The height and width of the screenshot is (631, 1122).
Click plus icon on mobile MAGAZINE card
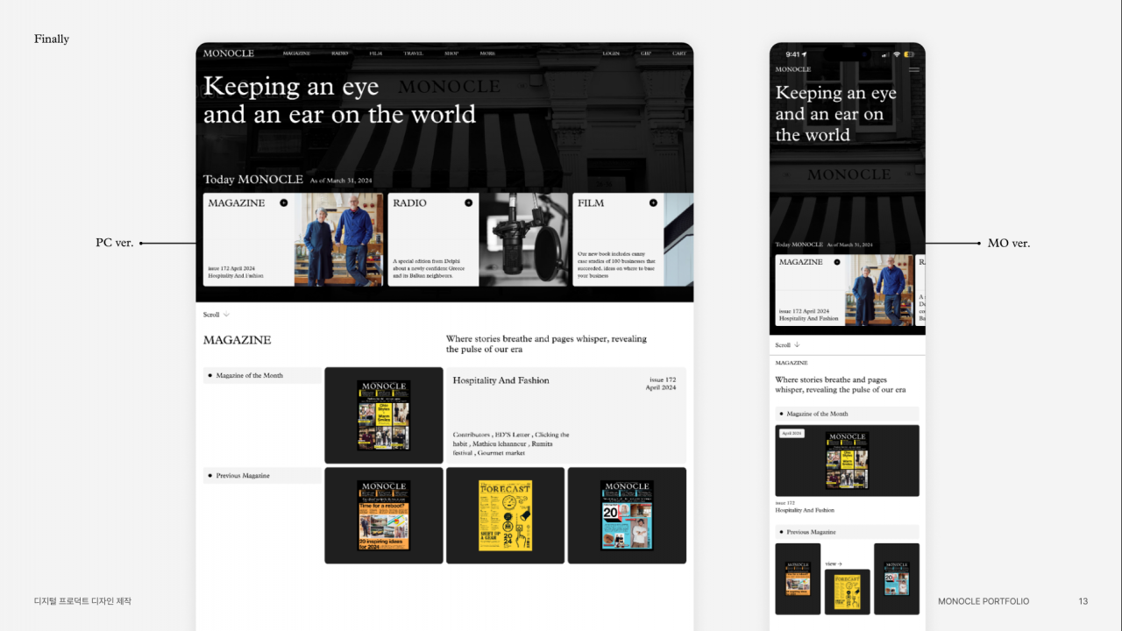point(837,262)
